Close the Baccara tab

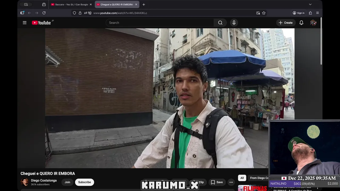click(91, 5)
